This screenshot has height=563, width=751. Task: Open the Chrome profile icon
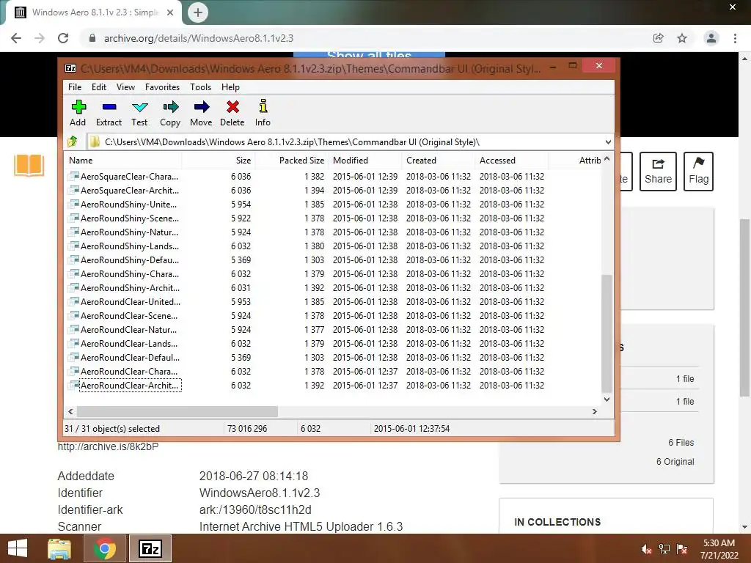(711, 38)
